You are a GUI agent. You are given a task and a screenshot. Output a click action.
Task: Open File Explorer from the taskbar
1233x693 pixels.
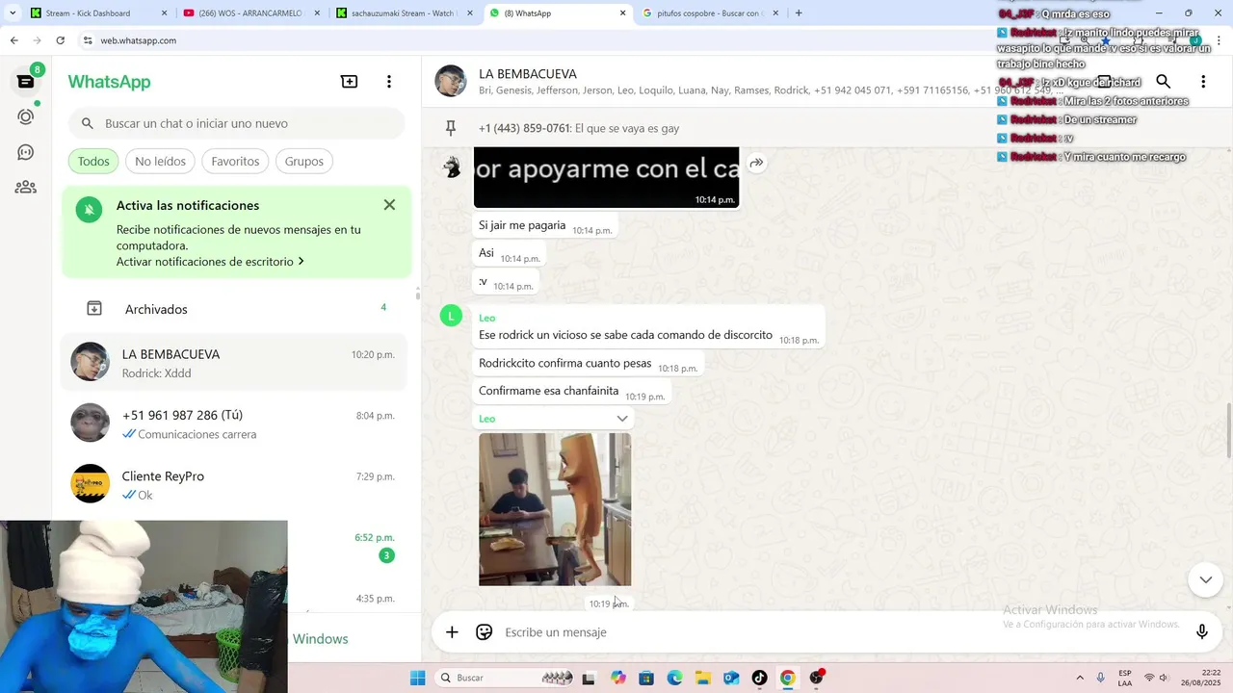(x=702, y=678)
